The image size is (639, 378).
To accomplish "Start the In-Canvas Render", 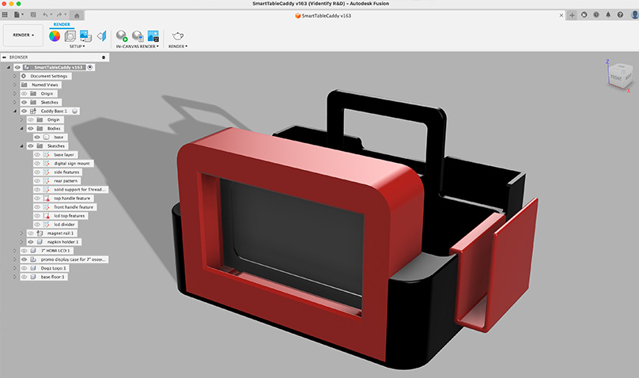I will pos(122,36).
